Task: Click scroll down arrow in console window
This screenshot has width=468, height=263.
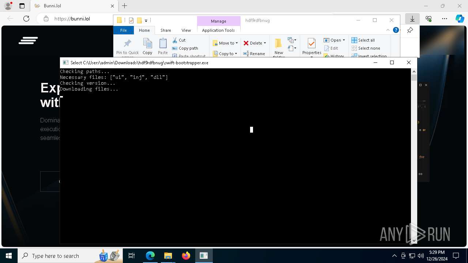Action: 414,240
